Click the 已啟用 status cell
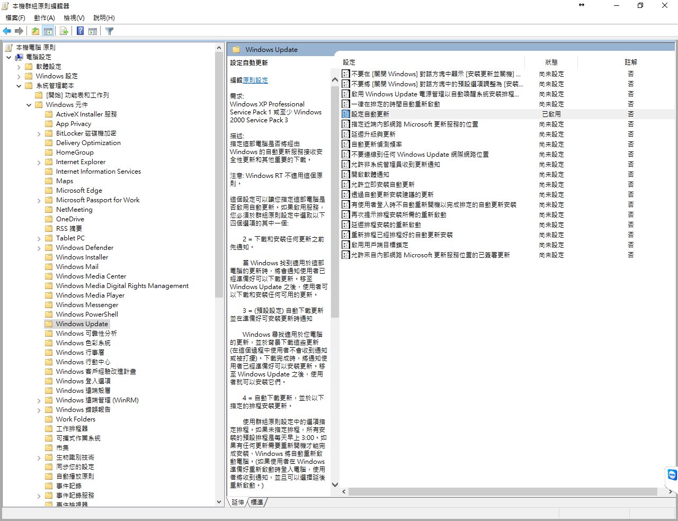 [x=551, y=114]
